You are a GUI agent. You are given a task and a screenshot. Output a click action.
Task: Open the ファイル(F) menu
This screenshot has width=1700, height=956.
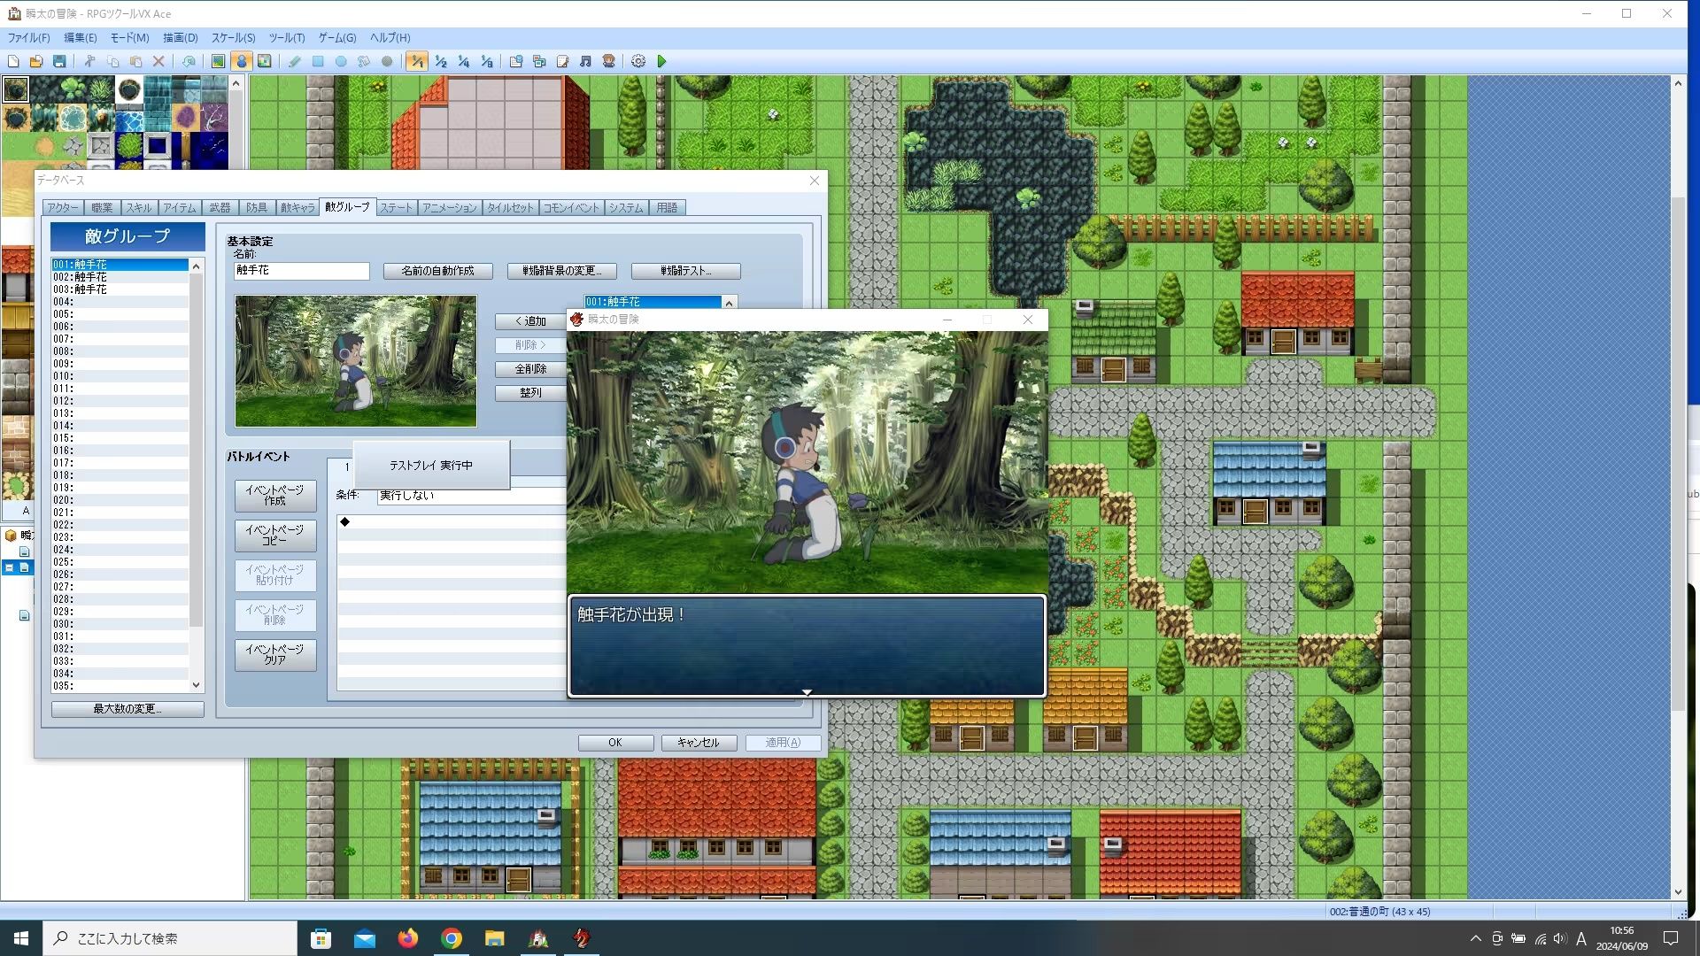click(29, 38)
